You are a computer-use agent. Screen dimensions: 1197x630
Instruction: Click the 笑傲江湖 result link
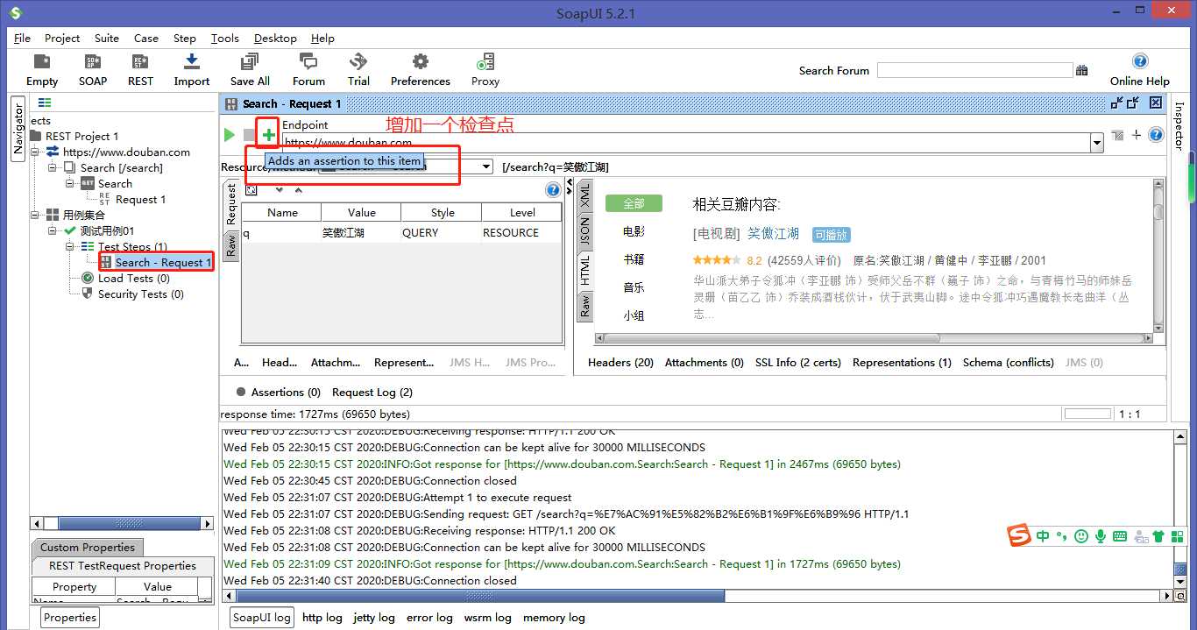tap(773, 234)
